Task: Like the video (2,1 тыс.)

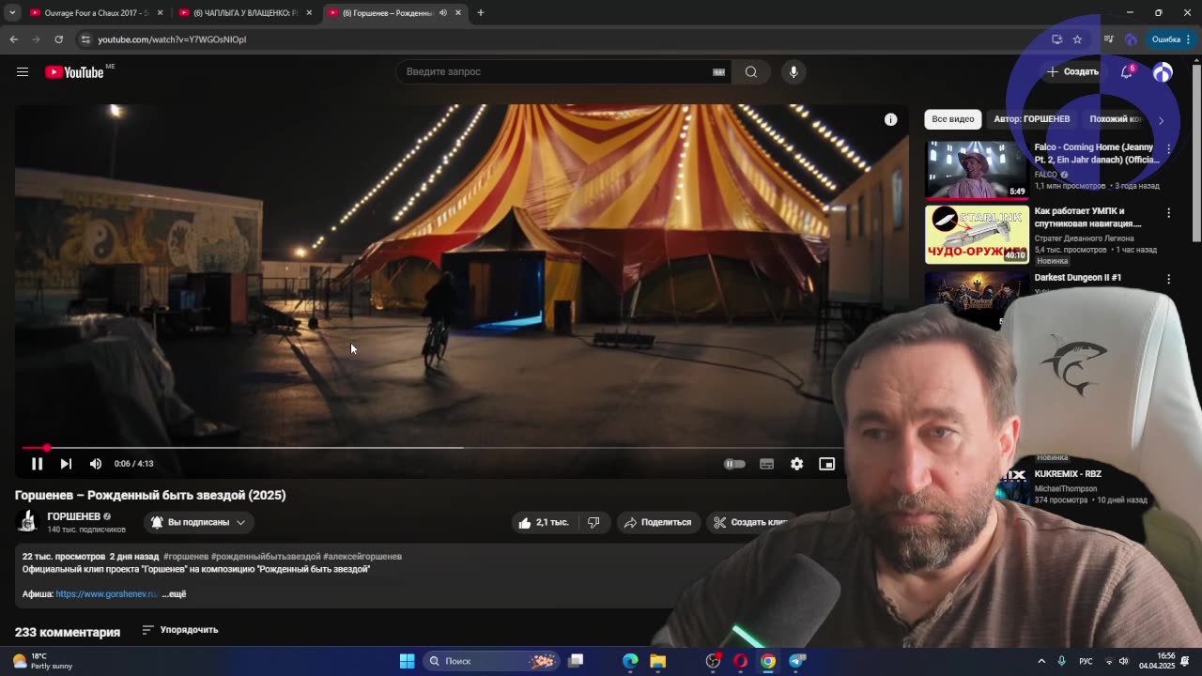Action: click(543, 522)
